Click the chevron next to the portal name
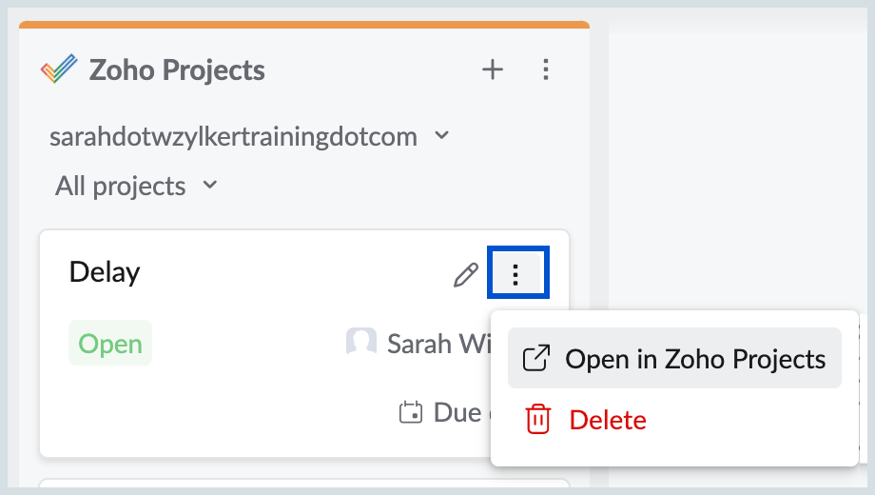 (x=441, y=136)
